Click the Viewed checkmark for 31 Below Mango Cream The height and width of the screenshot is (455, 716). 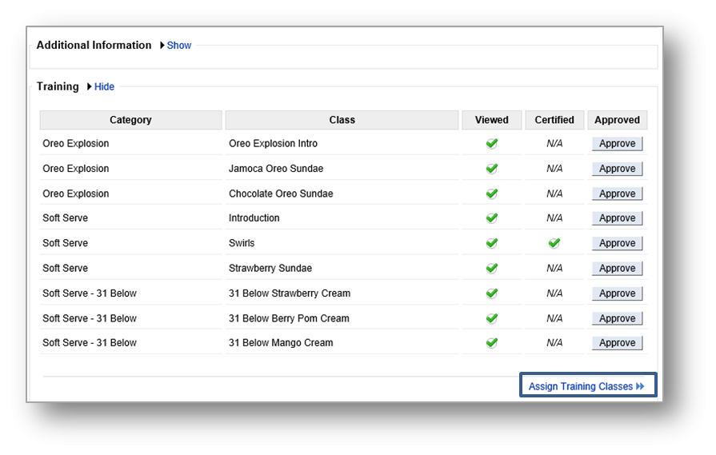pyautogui.click(x=492, y=343)
